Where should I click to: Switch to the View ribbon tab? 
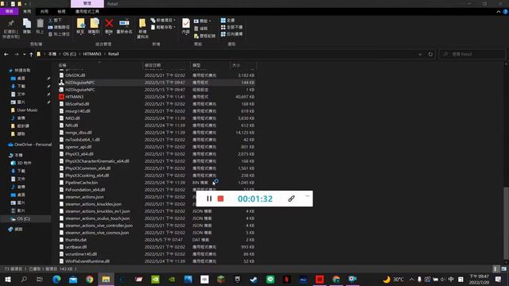[61, 11]
